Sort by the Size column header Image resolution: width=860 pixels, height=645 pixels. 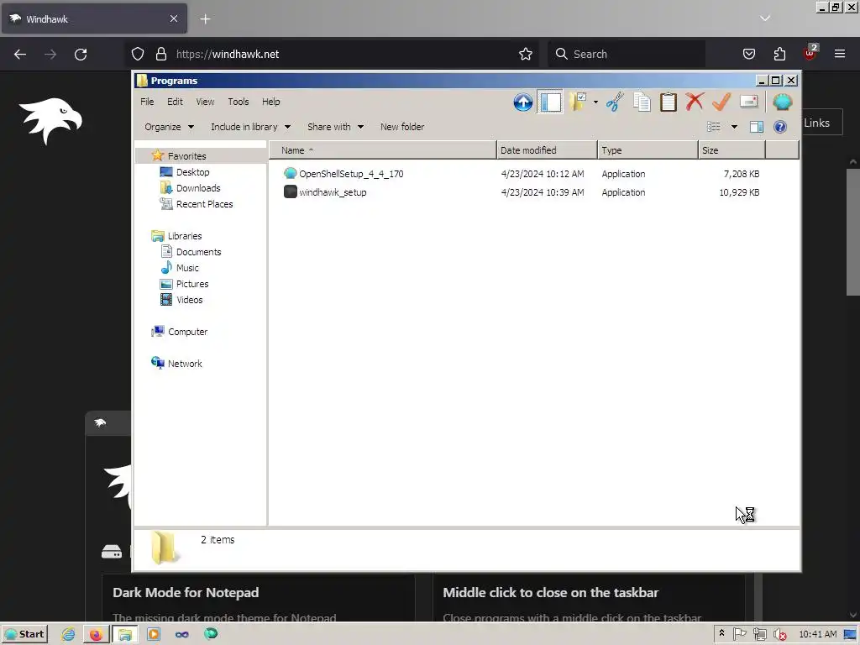(x=732, y=150)
